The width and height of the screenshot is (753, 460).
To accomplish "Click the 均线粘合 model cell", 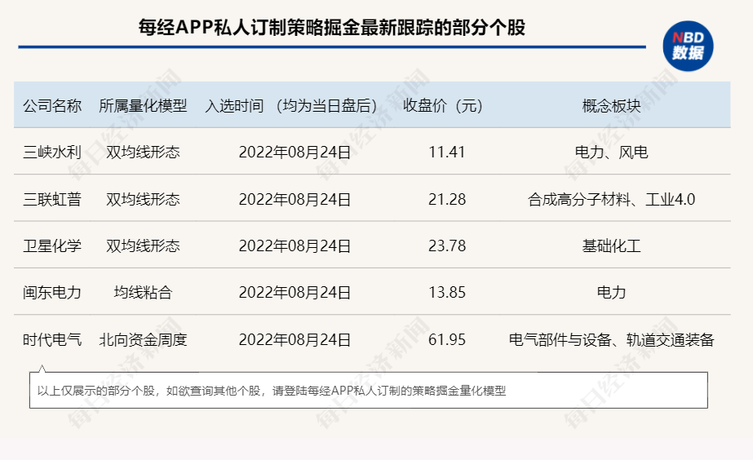I will tap(143, 293).
